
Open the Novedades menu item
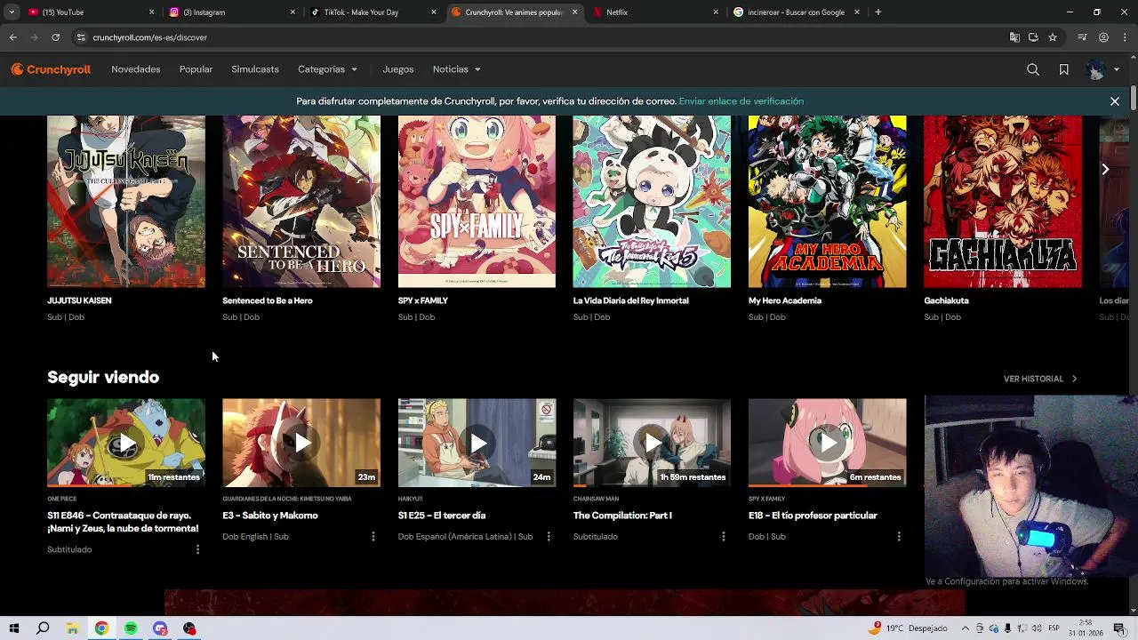(136, 69)
